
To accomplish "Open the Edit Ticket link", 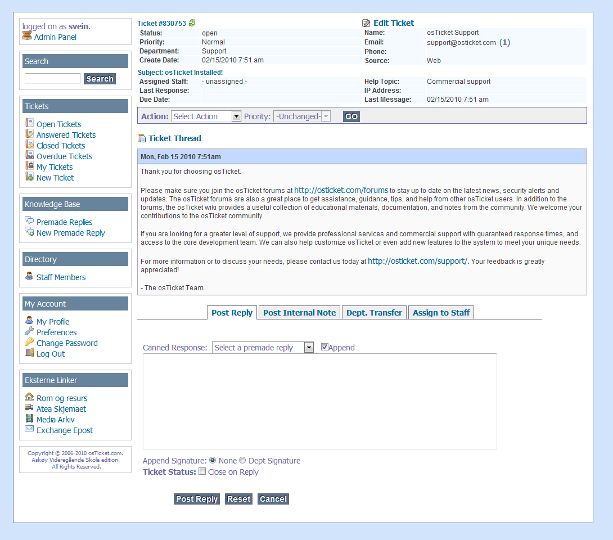I will pyautogui.click(x=393, y=23).
